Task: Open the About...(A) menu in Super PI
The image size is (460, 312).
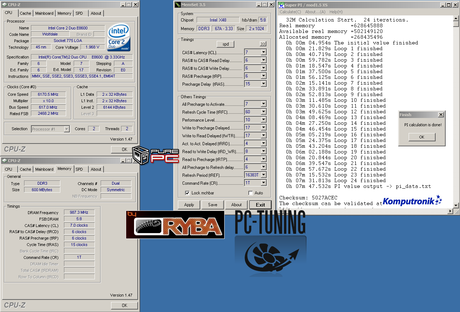Action: 315,12
